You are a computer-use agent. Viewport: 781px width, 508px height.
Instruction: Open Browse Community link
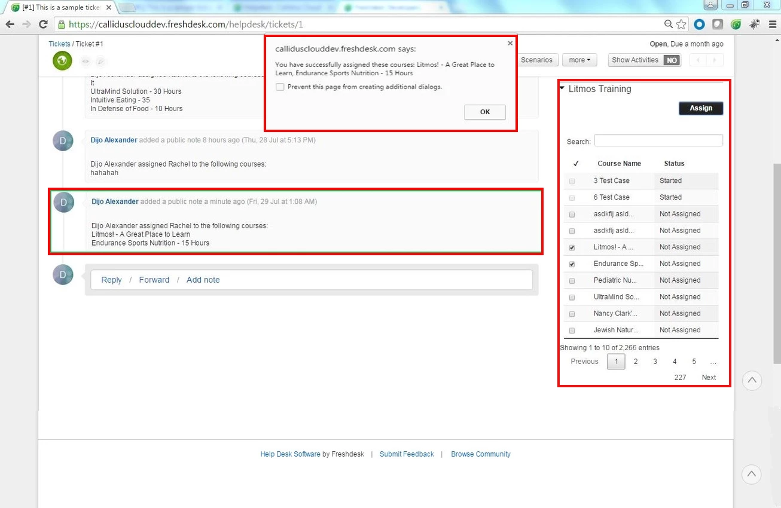(x=481, y=454)
